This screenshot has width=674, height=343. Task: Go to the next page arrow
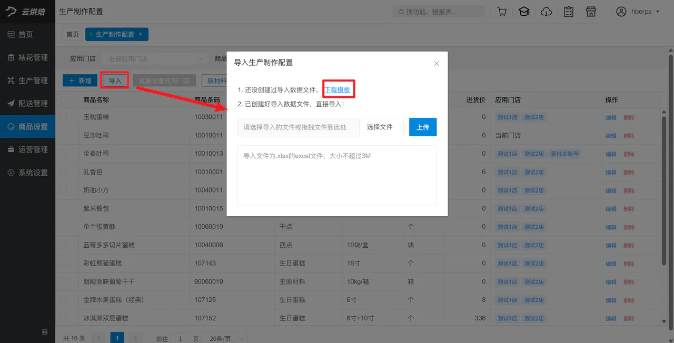135,338
